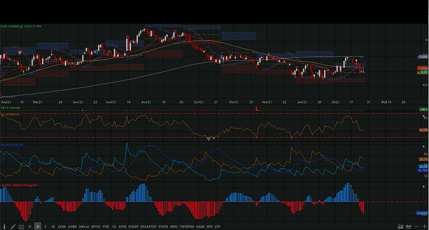Close the RSI(14) indicator panel
The height and width of the screenshot is (230, 429).
[423, 116]
